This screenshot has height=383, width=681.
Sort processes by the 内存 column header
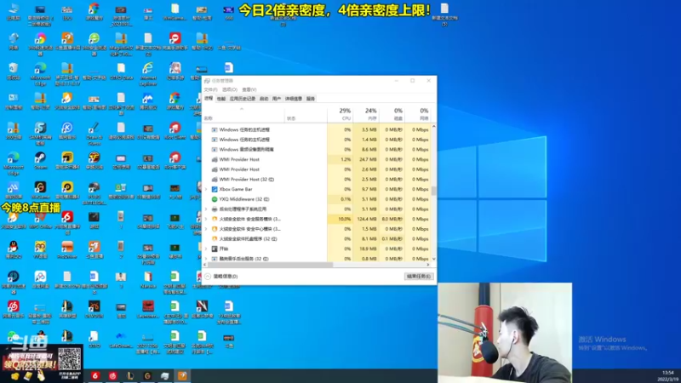pos(366,114)
